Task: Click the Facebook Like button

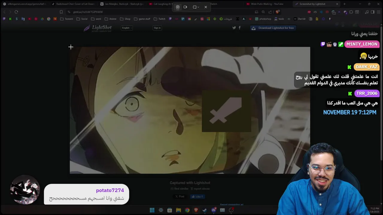Action: pos(197,196)
